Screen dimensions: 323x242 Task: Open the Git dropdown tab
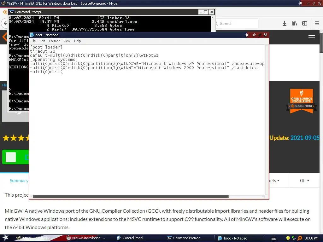[304, 181]
